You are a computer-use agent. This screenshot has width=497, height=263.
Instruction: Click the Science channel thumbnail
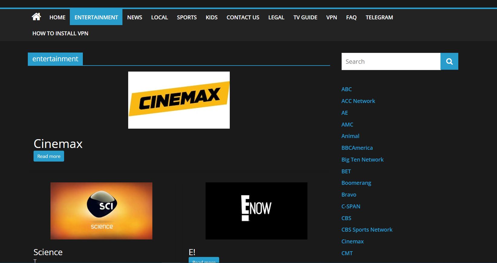pyautogui.click(x=101, y=211)
